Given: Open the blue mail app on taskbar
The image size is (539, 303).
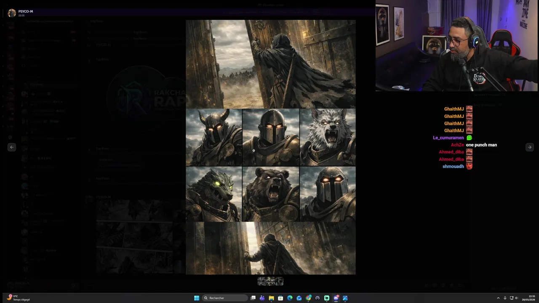Looking at the screenshot, I should (299, 298).
